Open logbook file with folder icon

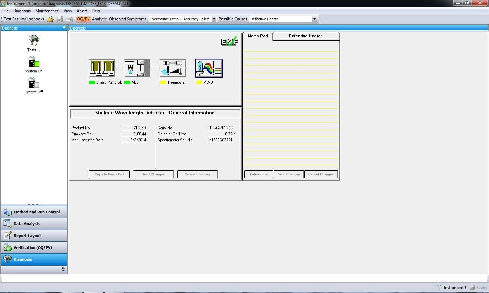(x=50, y=19)
